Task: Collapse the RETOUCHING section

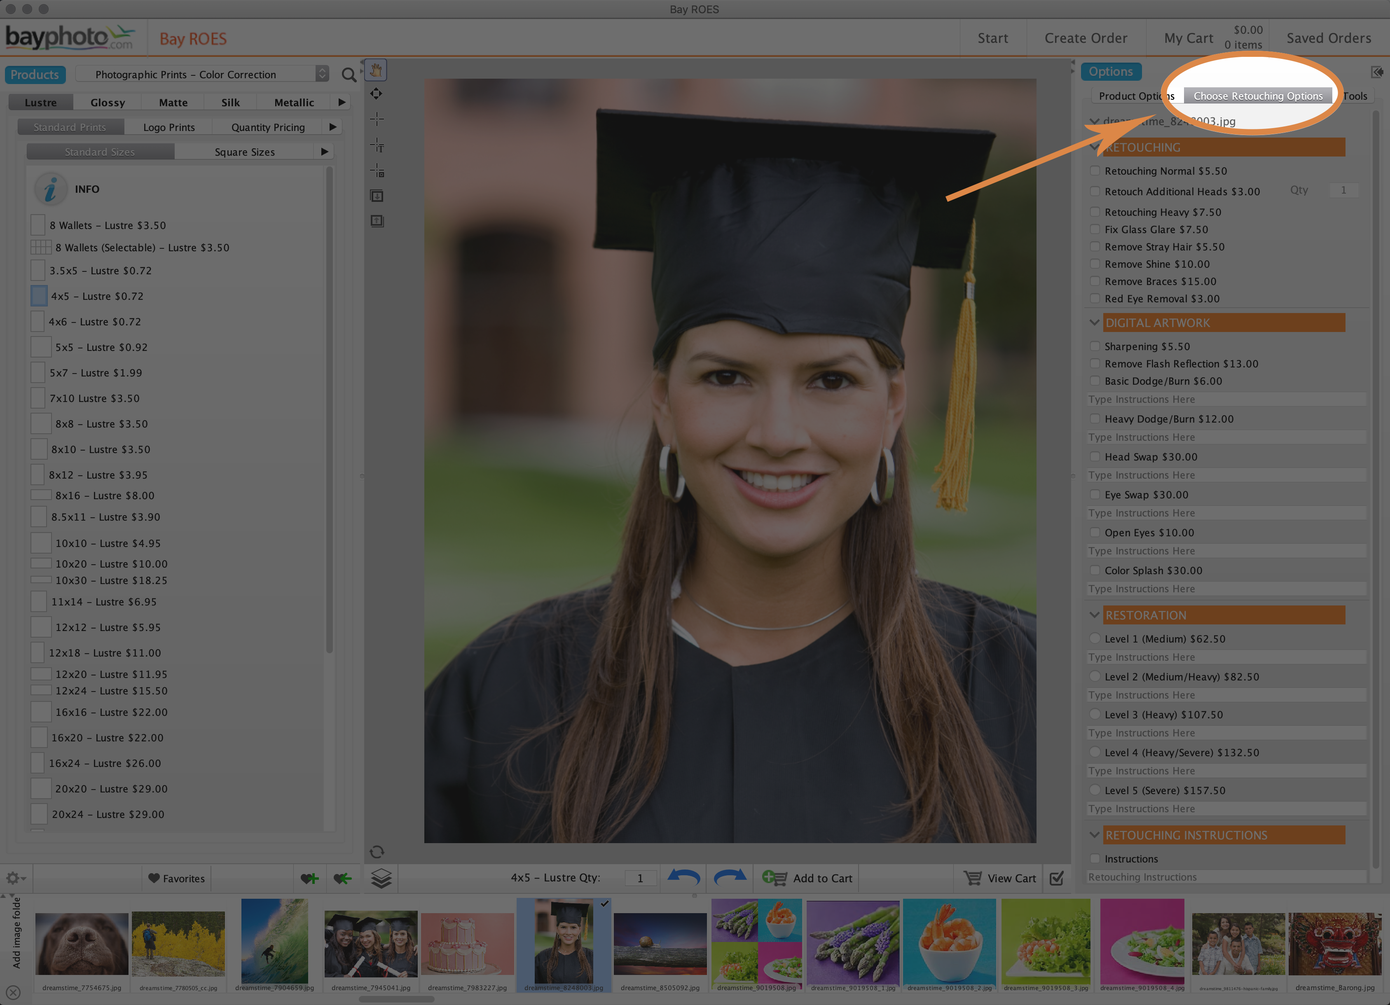Action: pyautogui.click(x=1095, y=147)
